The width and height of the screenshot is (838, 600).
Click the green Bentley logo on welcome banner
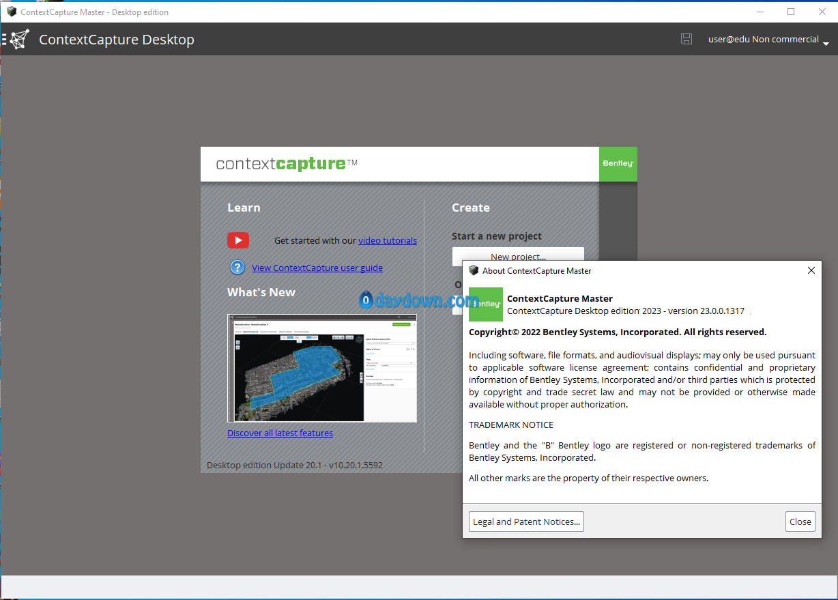coord(618,164)
